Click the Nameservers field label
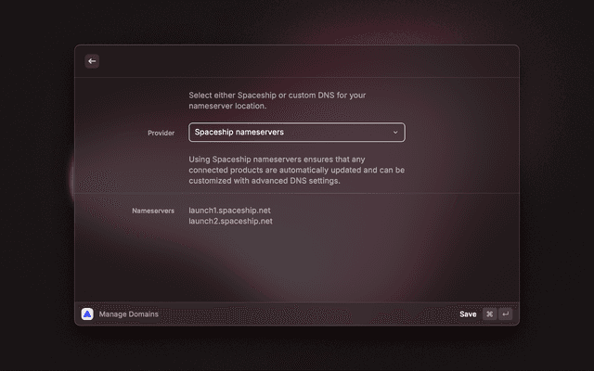This screenshot has height=371, width=594. (x=153, y=211)
